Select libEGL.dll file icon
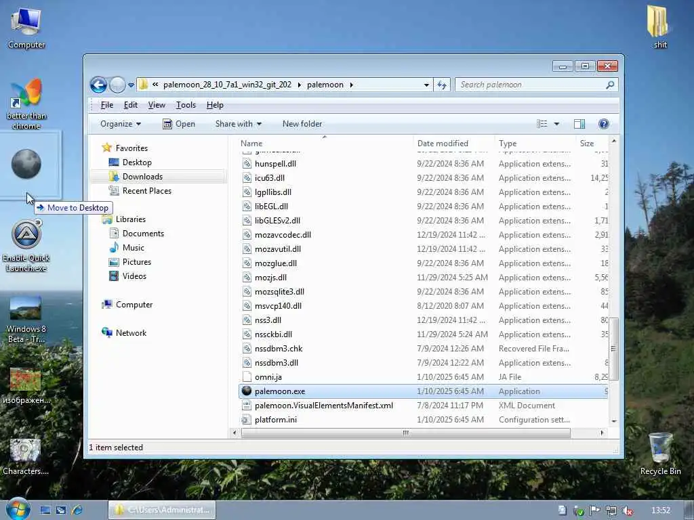 pos(247,207)
